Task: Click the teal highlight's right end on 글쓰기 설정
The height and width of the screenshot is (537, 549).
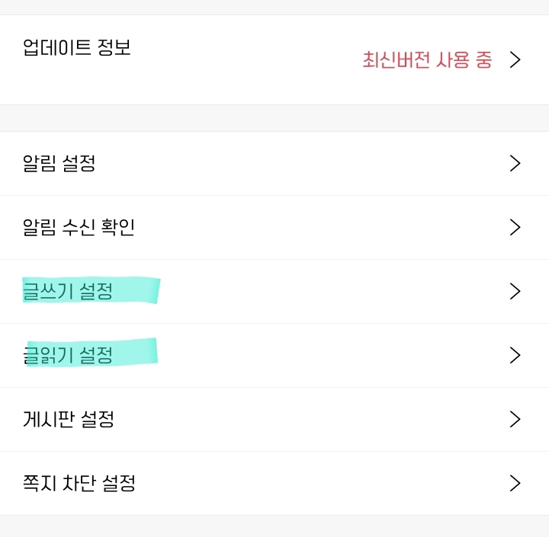Action: click(152, 290)
